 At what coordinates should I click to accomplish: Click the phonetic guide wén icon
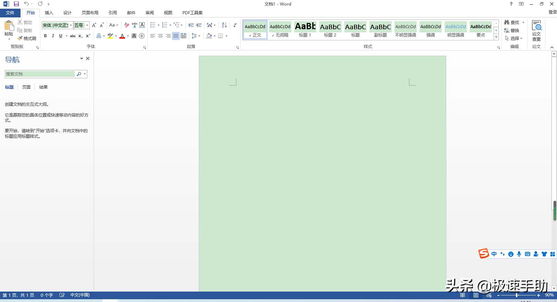point(134,25)
